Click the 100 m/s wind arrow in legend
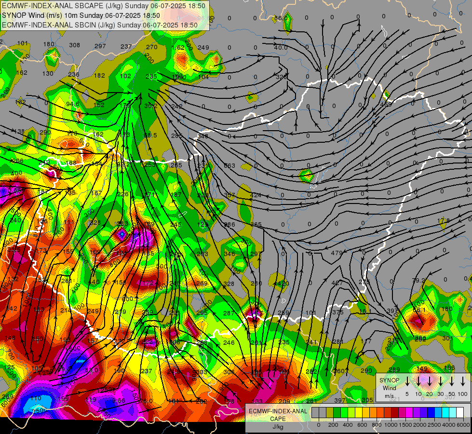472x434 pixels. pyautogui.click(x=463, y=381)
